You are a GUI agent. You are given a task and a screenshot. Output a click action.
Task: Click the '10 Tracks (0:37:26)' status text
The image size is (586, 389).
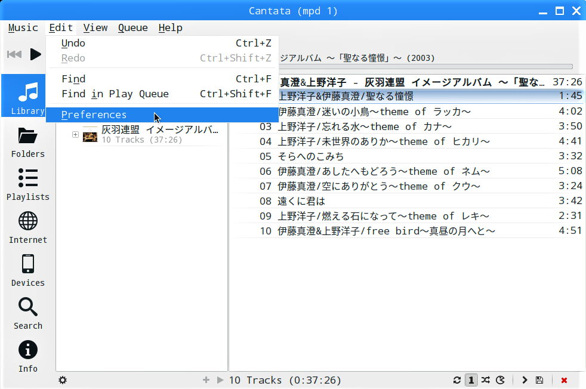coord(285,380)
